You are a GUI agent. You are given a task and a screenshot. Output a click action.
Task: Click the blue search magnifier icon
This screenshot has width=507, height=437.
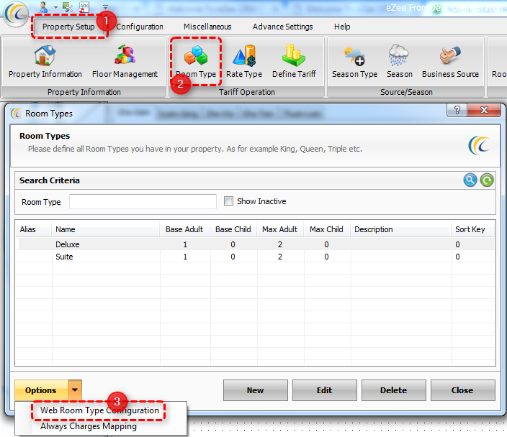(x=470, y=180)
